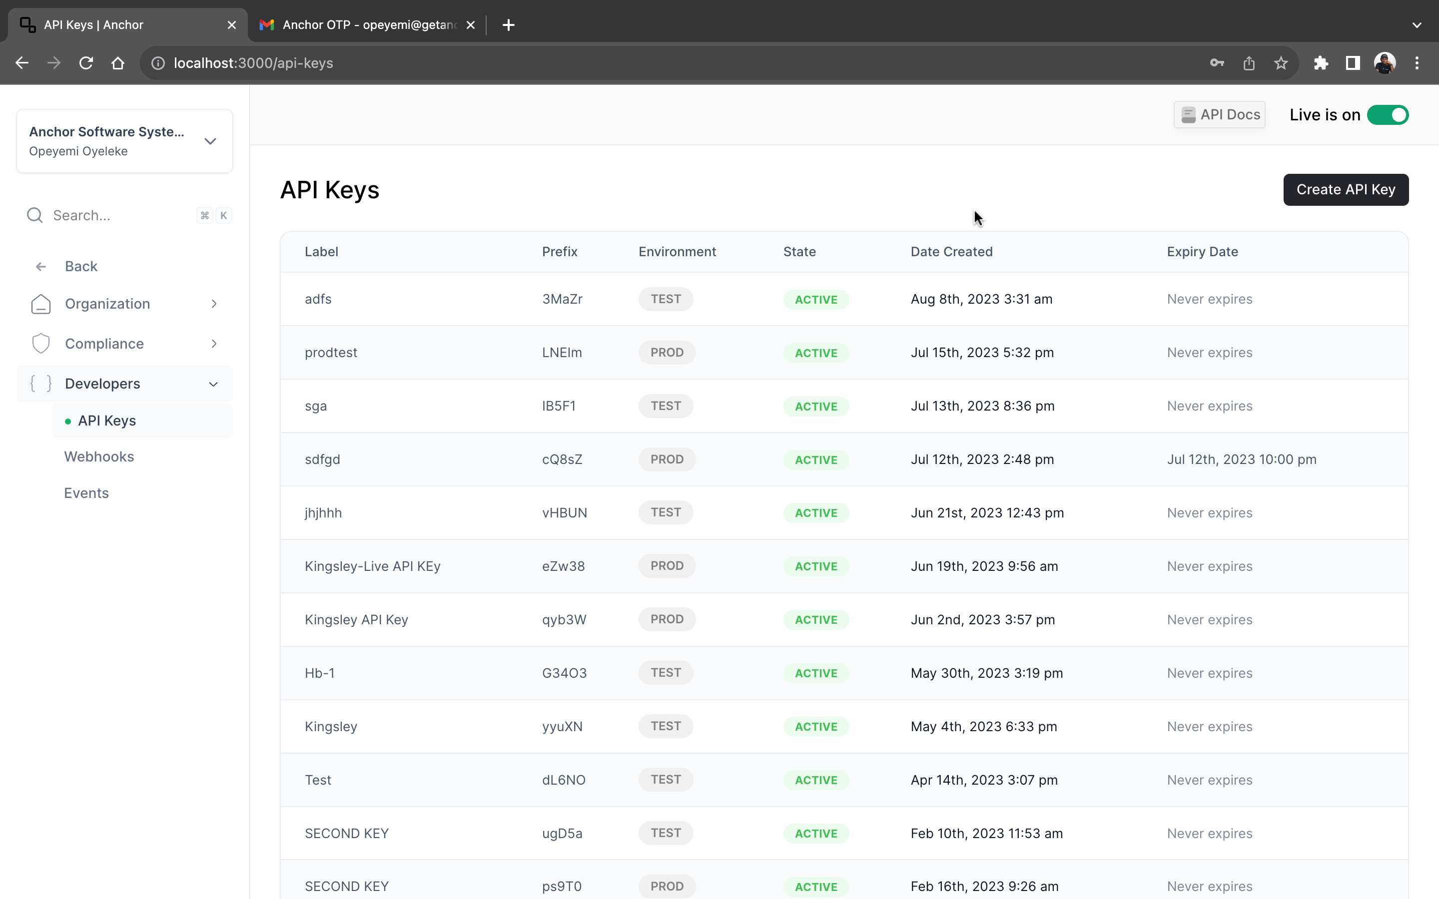This screenshot has height=899, width=1439.
Task: Open Webhooks in the Developers menu
Action: 99,456
